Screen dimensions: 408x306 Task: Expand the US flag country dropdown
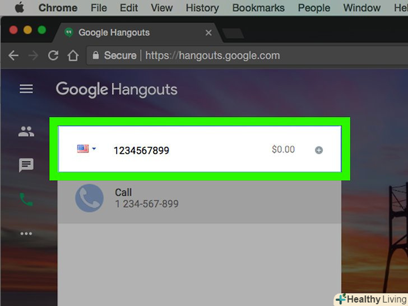click(x=87, y=149)
